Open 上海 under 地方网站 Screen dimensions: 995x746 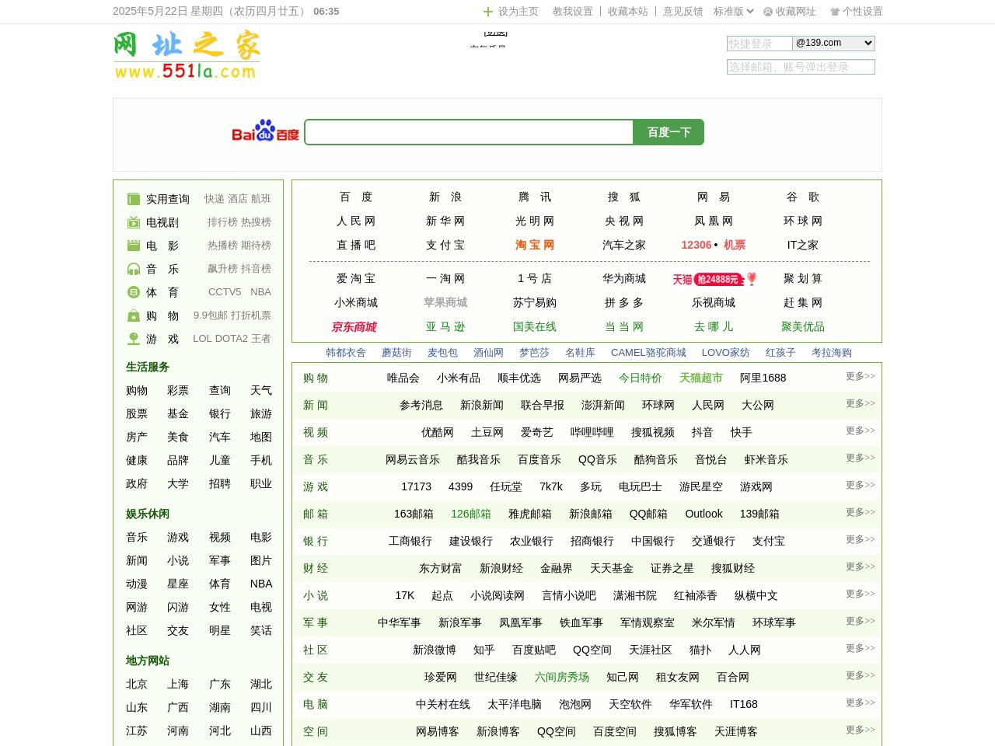[x=178, y=684]
